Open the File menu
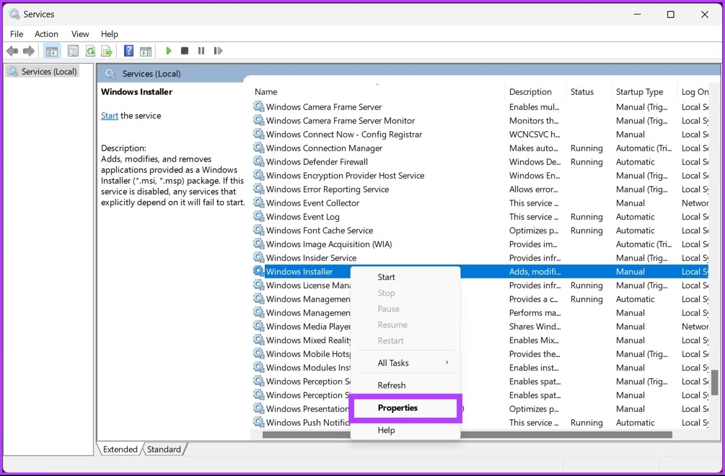Screen dimensions: 725x476 click(x=17, y=34)
